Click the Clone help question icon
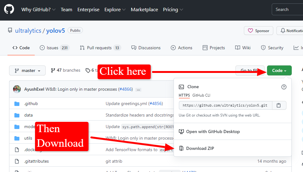Viewport: 303px width, 172px height. [x=284, y=87]
